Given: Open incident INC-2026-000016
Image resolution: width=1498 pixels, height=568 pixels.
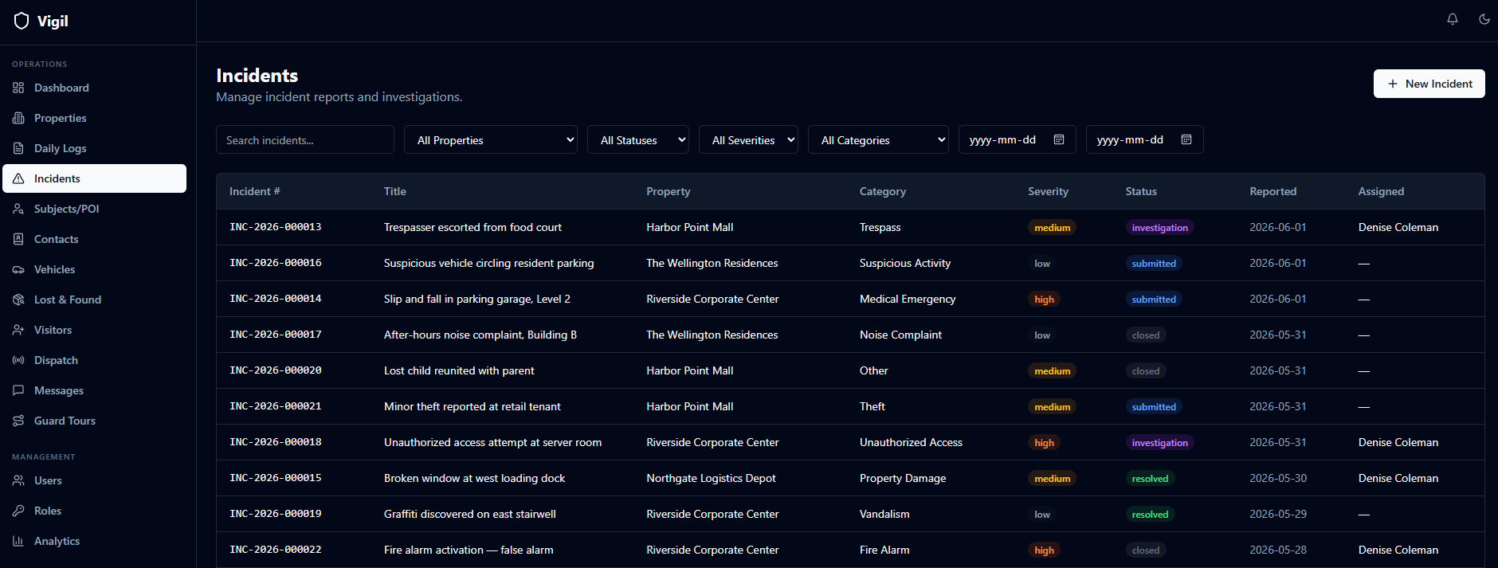Looking at the screenshot, I should point(276,263).
